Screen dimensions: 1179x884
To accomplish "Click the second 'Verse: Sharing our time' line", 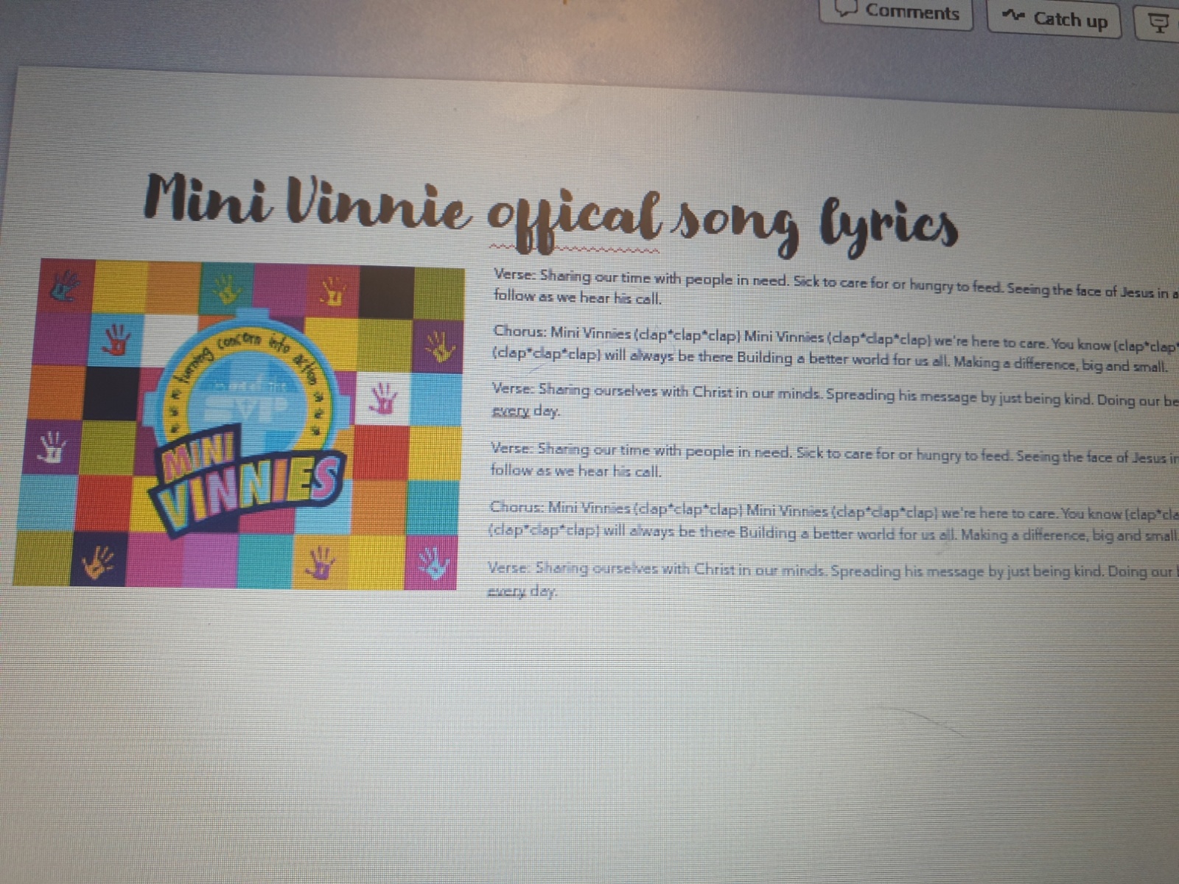I will [x=834, y=452].
